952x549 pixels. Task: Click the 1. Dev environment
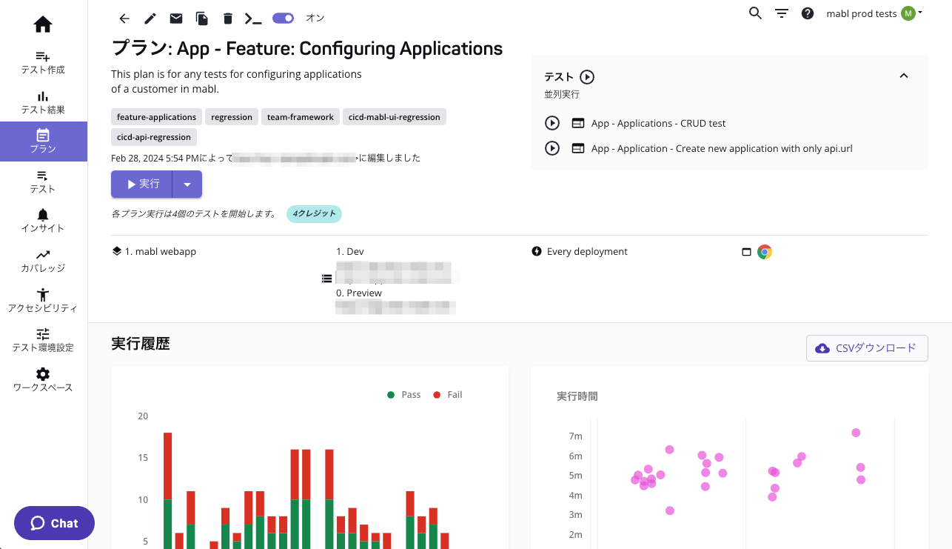coord(350,252)
